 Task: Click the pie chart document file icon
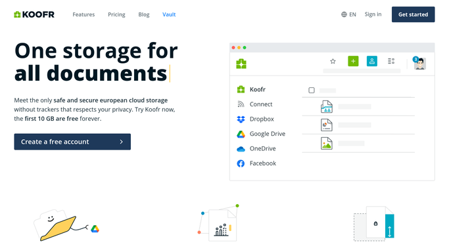(327, 125)
